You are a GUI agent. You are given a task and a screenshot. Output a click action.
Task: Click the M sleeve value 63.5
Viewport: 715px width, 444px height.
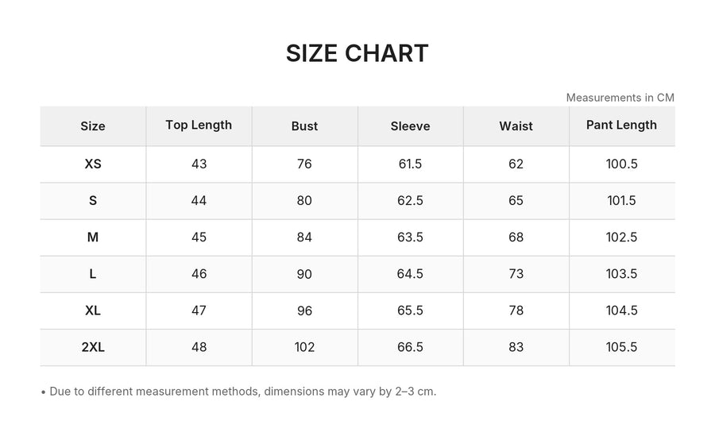pyautogui.click(x=411, y=237)
